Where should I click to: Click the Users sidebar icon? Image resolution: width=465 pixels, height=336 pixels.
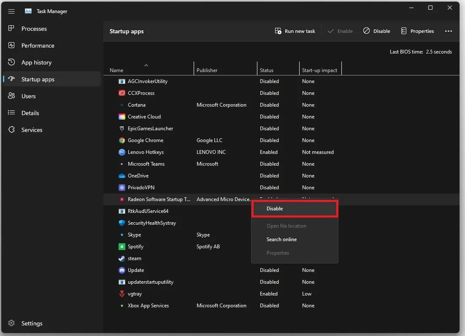11,96
